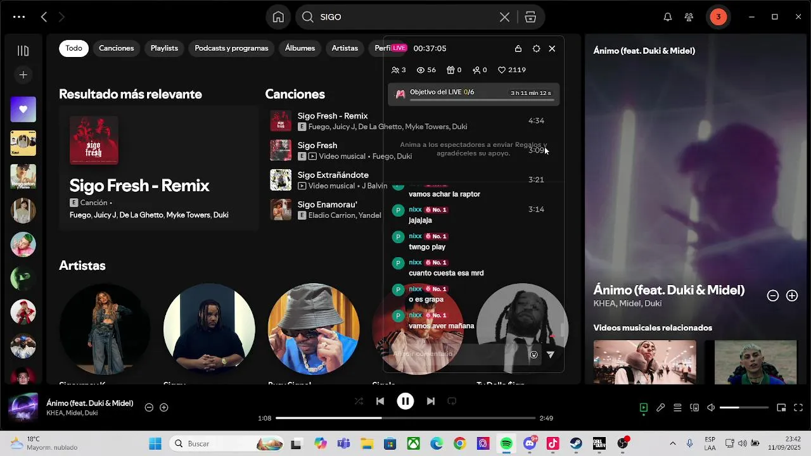
Task: Toggle the playback queue
Action: tap(677, 408)
